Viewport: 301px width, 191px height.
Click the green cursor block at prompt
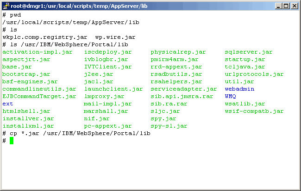coord(12,141)
